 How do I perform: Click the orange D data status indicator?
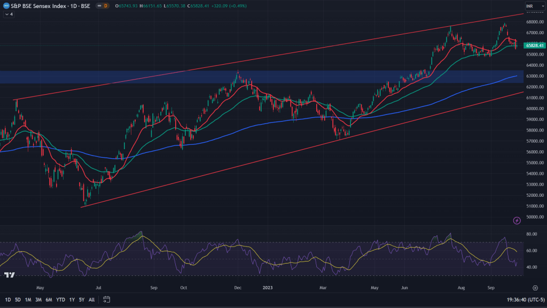click(105, 6)
